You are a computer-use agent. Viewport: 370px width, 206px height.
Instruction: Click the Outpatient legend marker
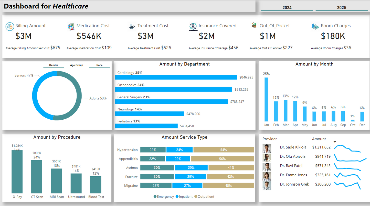point(196,197)
